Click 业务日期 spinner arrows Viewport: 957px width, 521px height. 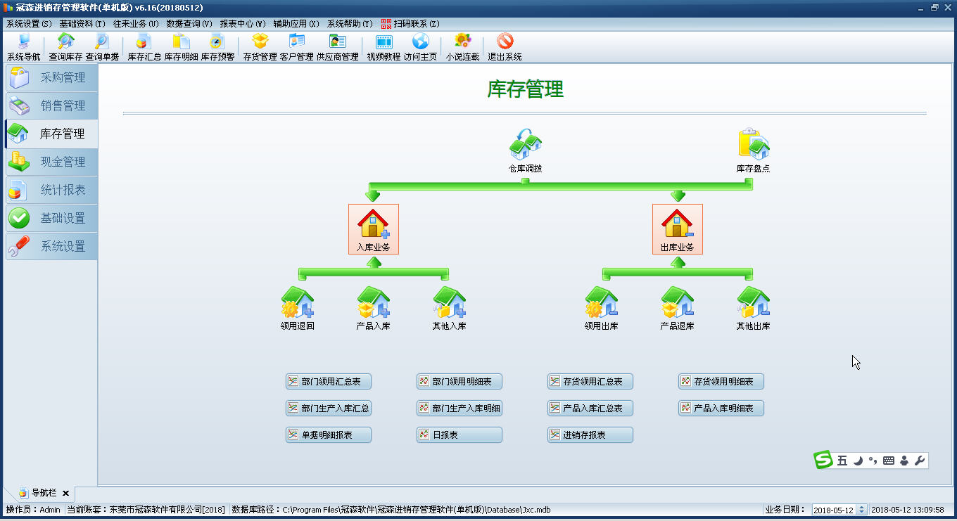point(862,510)
